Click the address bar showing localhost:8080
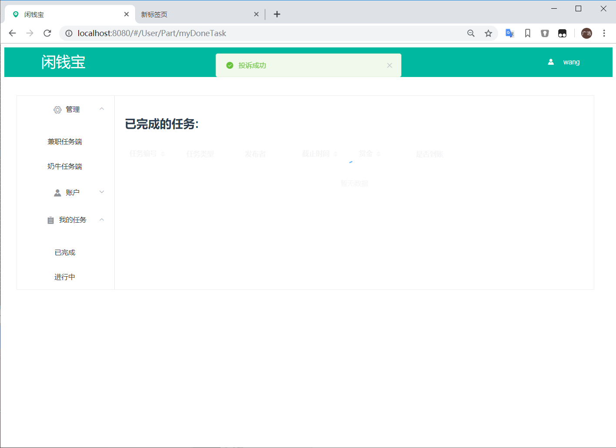This screenshot has width=616, height=448. tap(261, 33)
